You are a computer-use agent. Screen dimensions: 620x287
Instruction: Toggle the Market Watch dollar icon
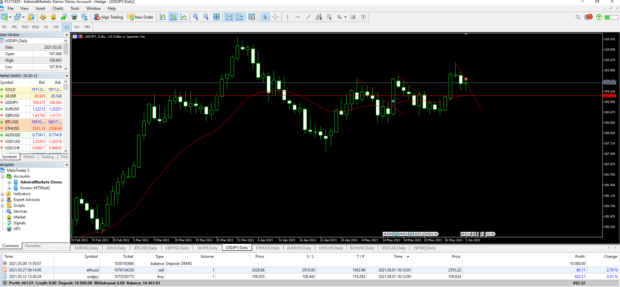(x=31, y=17)
